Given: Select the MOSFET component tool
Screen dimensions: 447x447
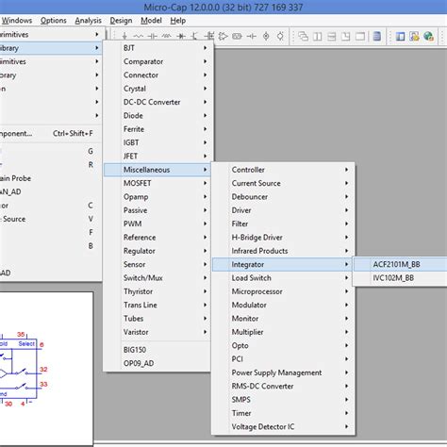Looking at the screenshot, I should click(x=208, y=37).
